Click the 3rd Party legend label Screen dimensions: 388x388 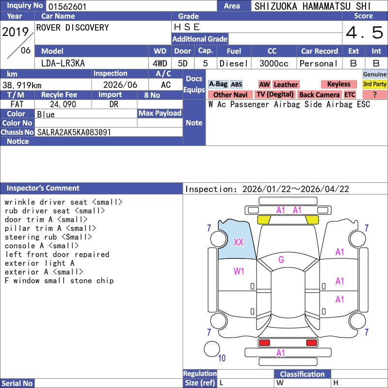tap(374, 84)
